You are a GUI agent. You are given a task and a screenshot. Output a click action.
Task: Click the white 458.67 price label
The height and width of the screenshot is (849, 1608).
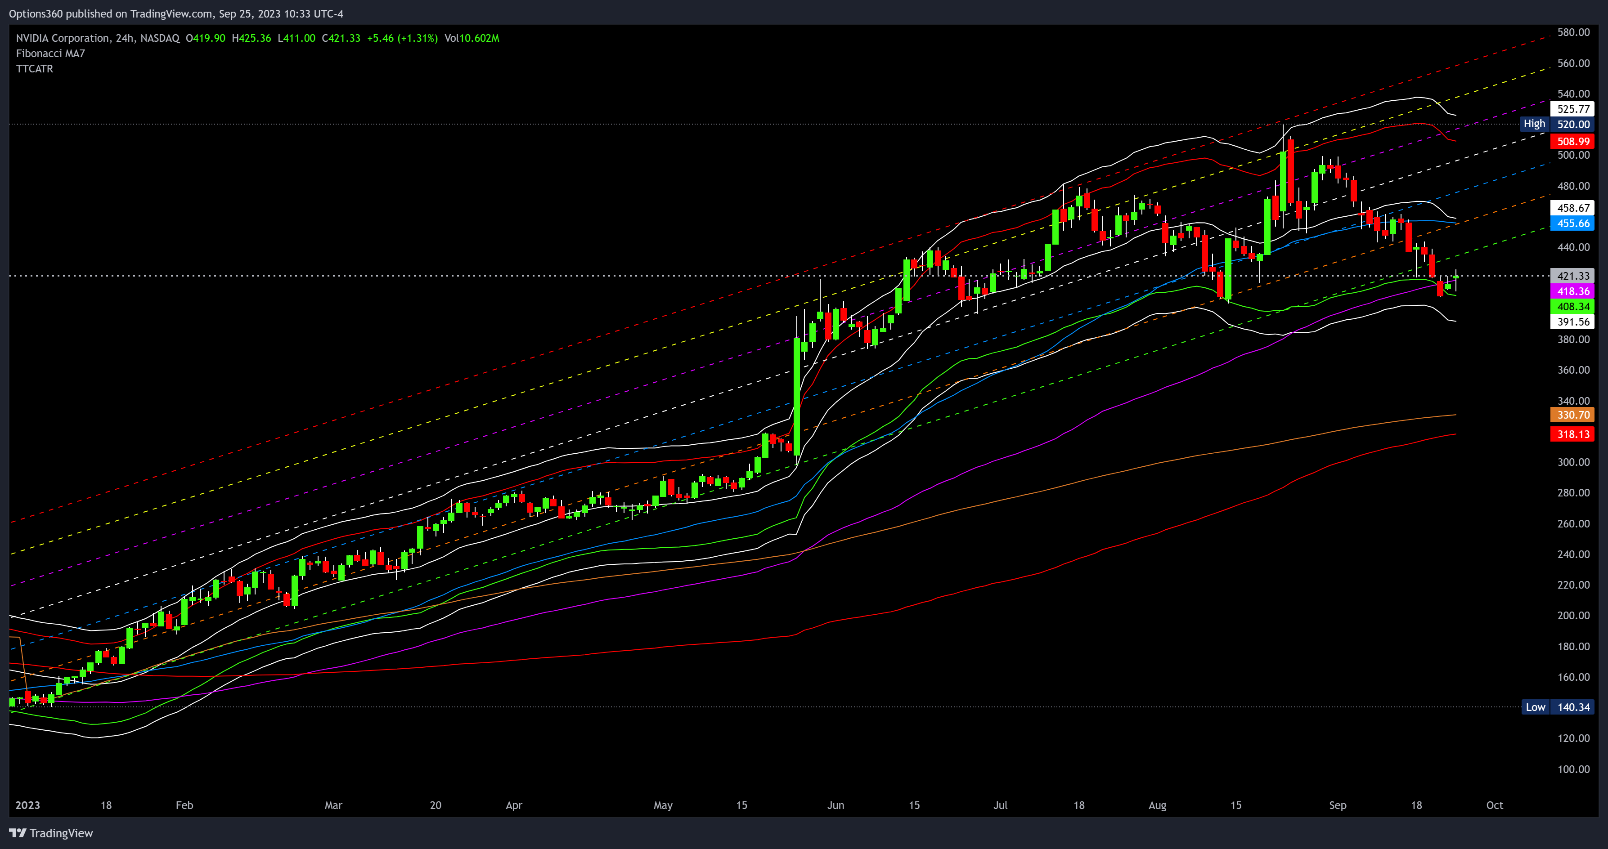1572,208
